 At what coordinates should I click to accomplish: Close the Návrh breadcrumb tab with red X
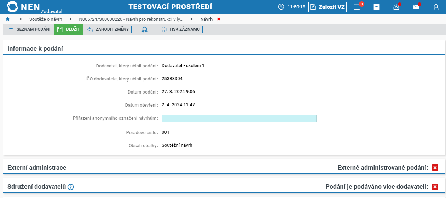point(219,19)
